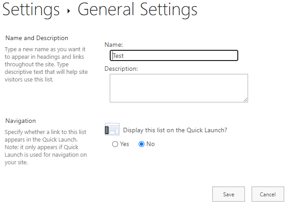Click the No option label
The height and width of the screenshot is (203, 294).
(150, 144)
